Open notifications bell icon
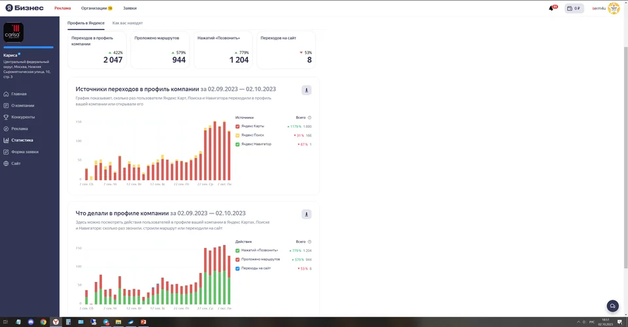The height and width of the screenshot is (327, 628). click(x=551, y=8)
